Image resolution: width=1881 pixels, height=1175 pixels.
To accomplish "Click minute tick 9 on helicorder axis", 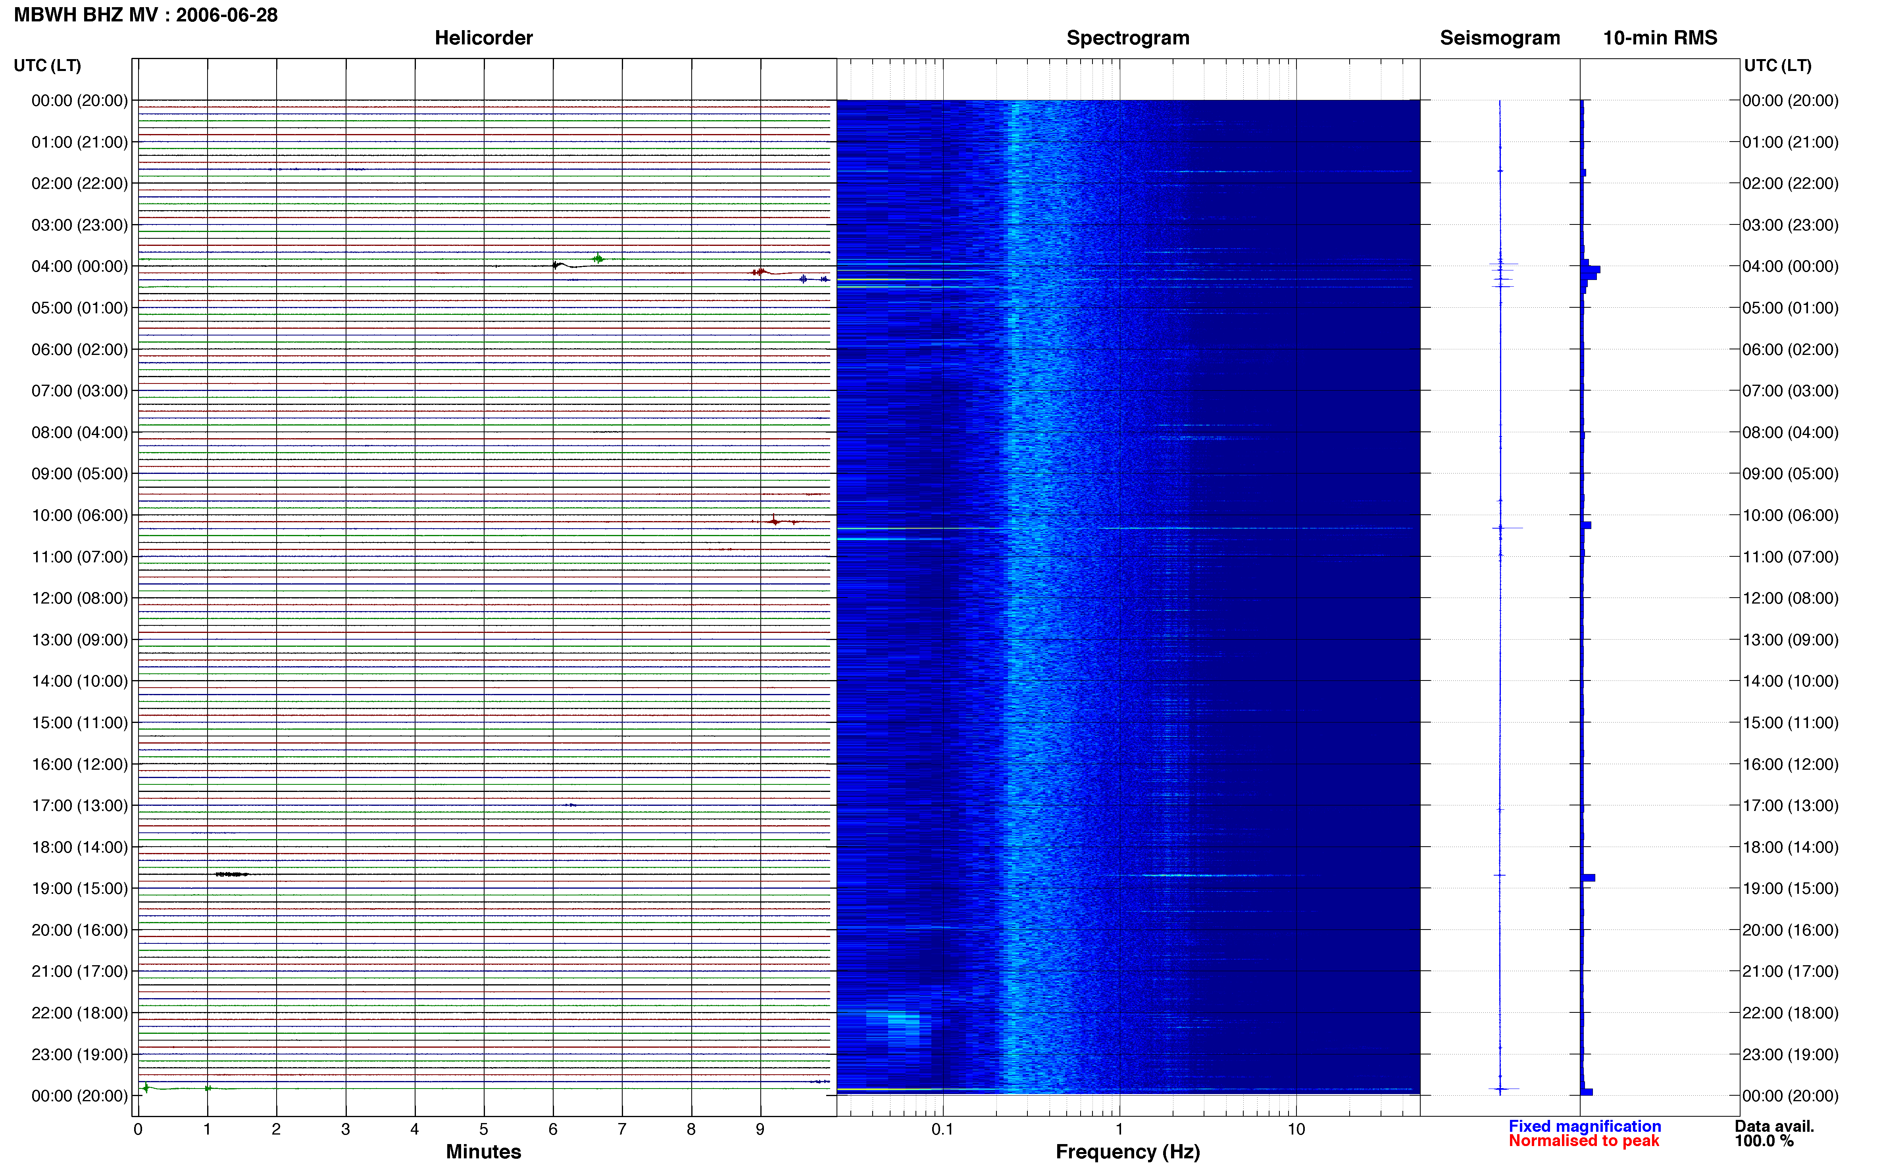I will tap(760, 1129).
